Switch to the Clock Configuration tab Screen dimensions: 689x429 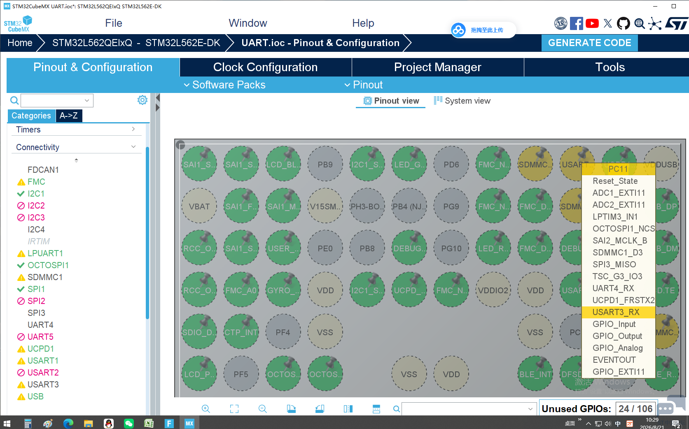click(266, 67)
